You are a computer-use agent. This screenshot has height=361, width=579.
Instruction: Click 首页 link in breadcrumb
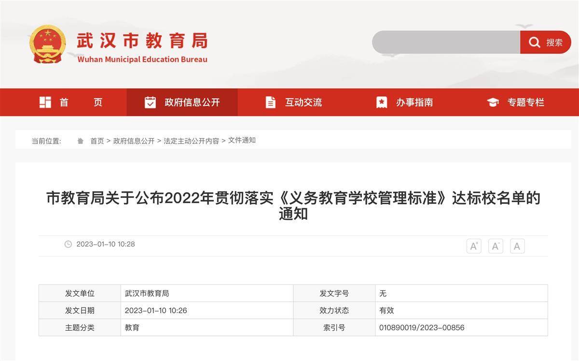[97, 141]
